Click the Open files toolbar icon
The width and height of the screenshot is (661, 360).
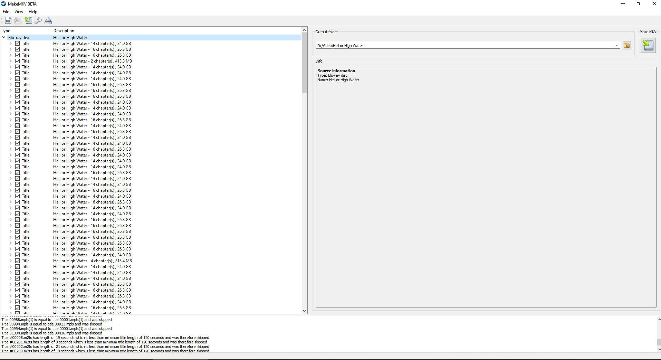pyautogui.click(x=8, y=21)
